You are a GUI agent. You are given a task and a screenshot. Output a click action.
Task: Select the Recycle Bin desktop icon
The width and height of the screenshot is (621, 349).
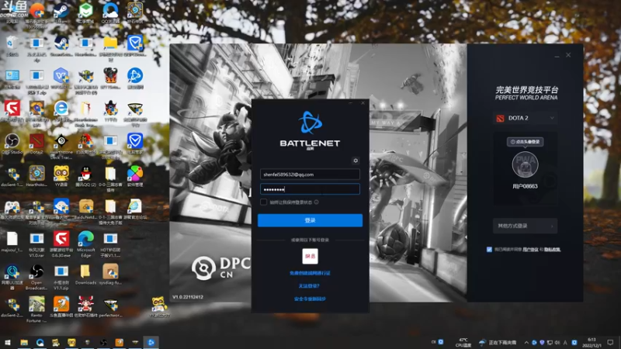coord(12,46)
